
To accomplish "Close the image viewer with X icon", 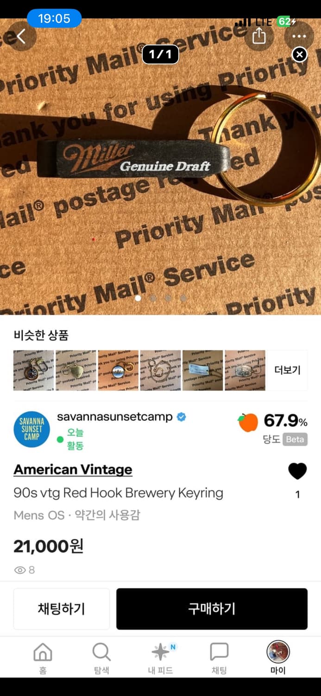I will coord(300,55).
